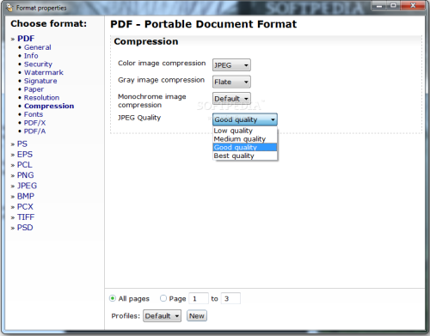Open the General section under PDF

pyautogui.click(x=38, y=47)
